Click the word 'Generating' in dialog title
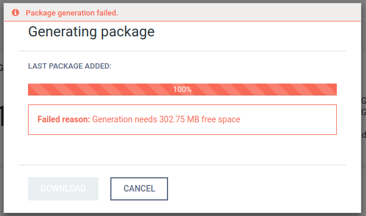 63,32
